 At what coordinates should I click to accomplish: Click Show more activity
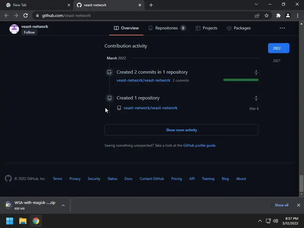[181, 130]
